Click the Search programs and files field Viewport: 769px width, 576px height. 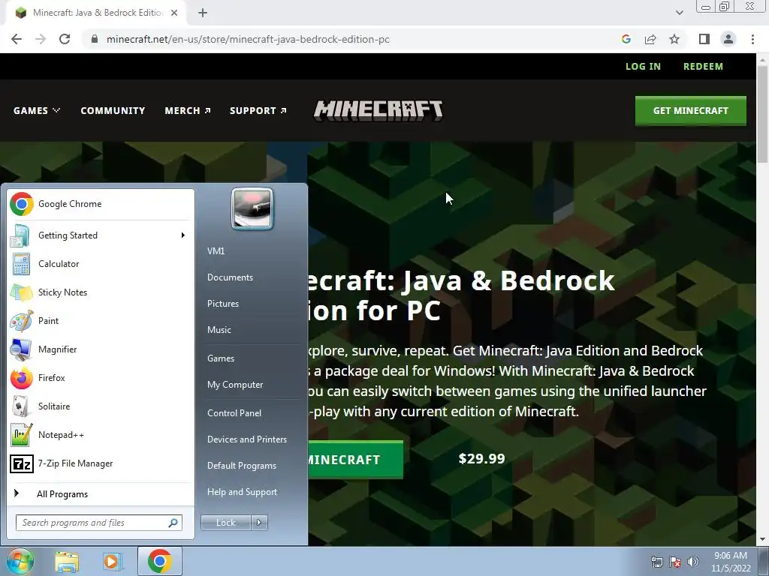click(x=99, y=523)
